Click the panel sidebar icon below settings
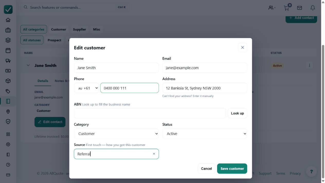The height and width of the screenshot is (183, 325). [x=8, y=154]
